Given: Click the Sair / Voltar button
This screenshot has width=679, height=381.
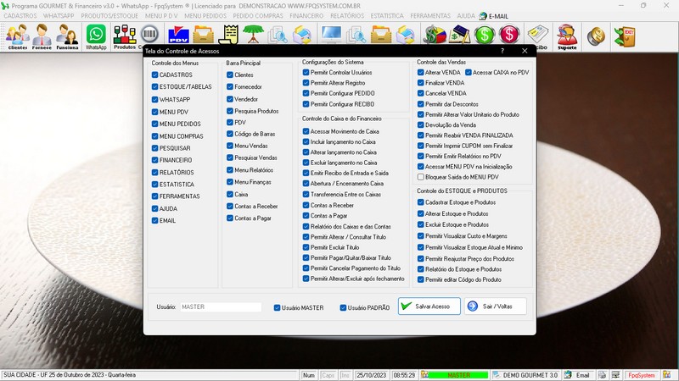Looking at the screenshot, I should tap(496, 306).
